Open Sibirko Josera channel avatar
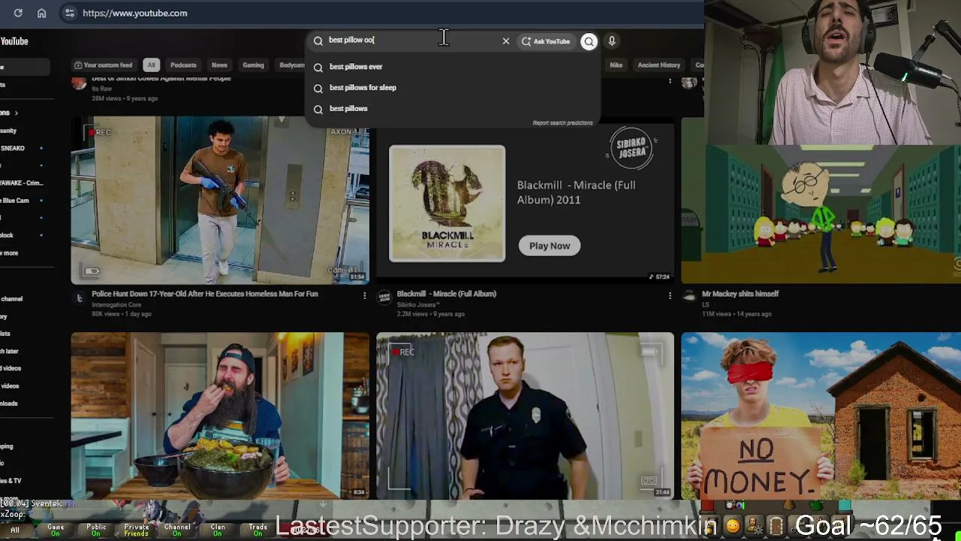961x541 pixels. (384, 298)
